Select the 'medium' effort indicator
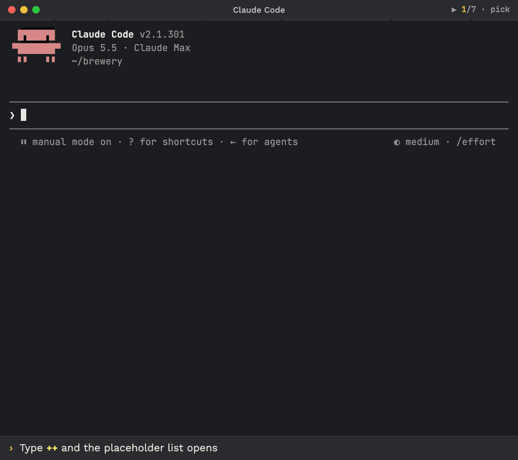The height and width of the screenshot is (460, 518). 422,142
